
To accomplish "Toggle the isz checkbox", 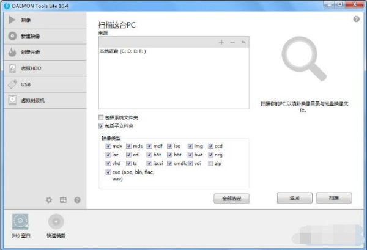I will (x=108, y=155).
